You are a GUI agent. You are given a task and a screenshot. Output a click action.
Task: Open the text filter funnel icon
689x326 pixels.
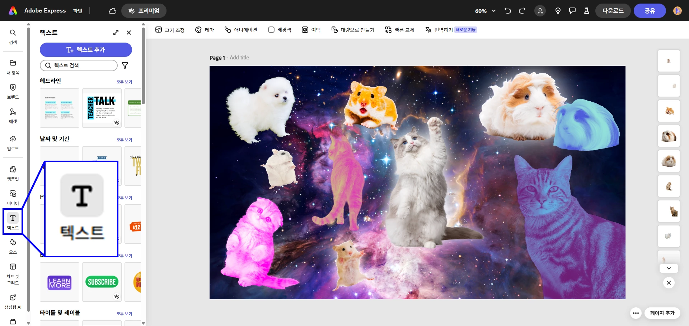125,65
